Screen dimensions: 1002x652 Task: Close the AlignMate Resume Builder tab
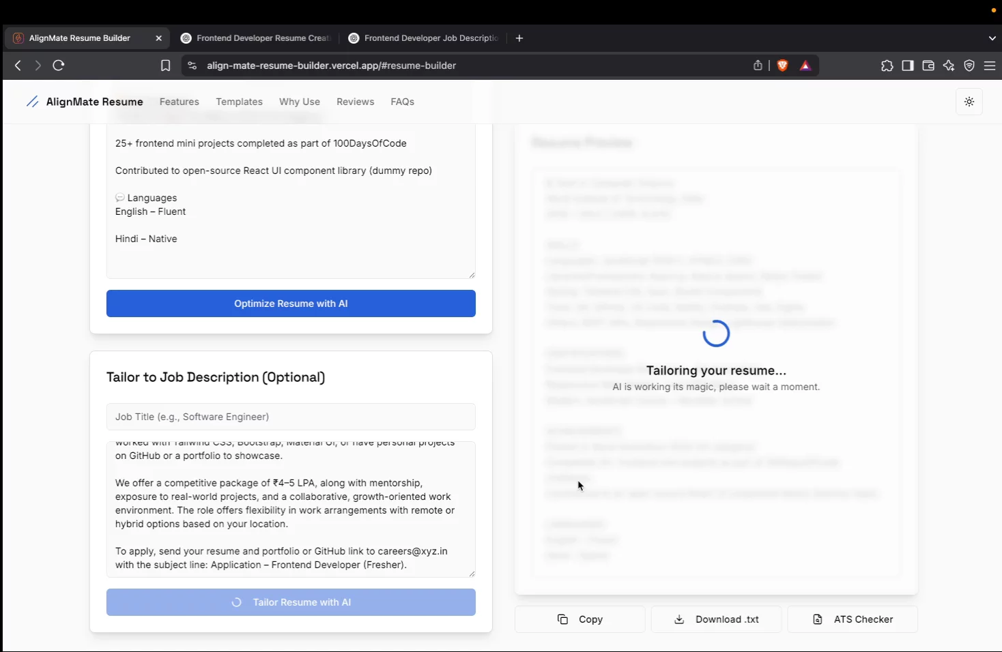pyautogui.click(x=158, y=38)
